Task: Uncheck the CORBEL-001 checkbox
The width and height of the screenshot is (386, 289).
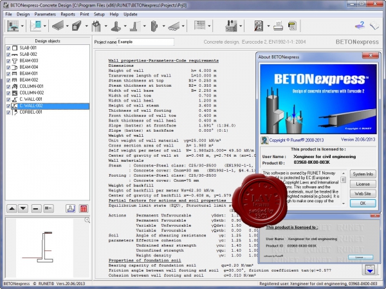Action: [8, 112]
